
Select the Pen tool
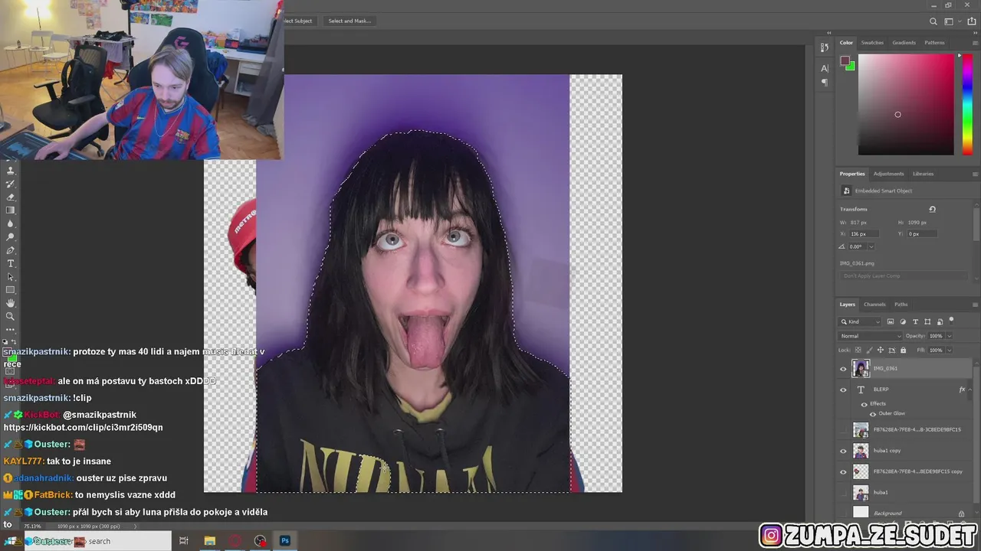pos(11,250)
